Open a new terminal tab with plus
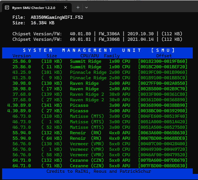The image size is (198, 180). (78, 8)
